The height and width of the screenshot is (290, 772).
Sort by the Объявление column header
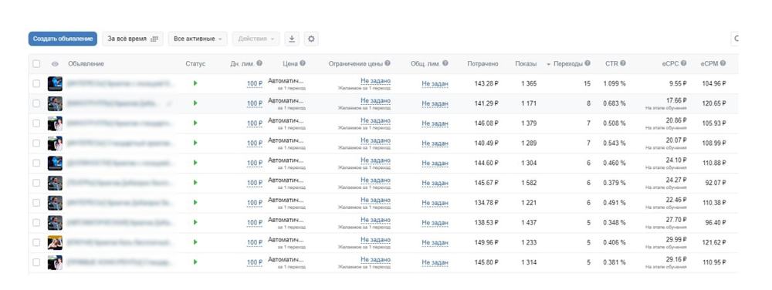point(86,64)
